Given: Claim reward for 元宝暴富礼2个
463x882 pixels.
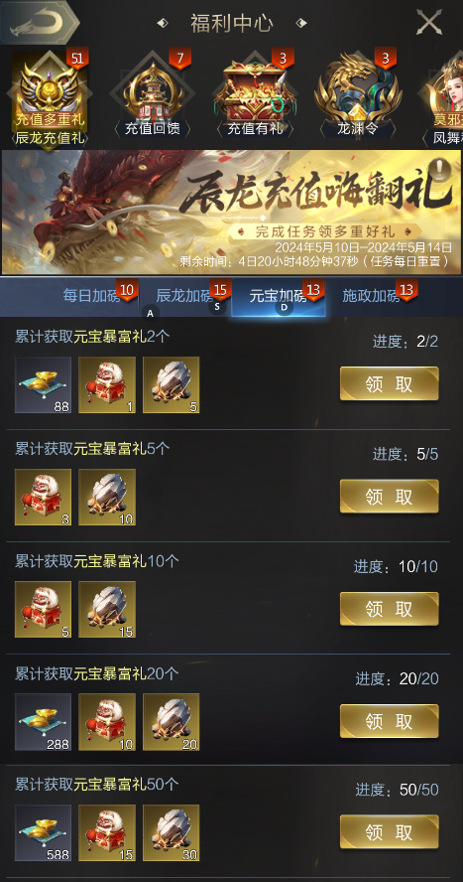Looking at the screenshot, I should click(389, 383).
